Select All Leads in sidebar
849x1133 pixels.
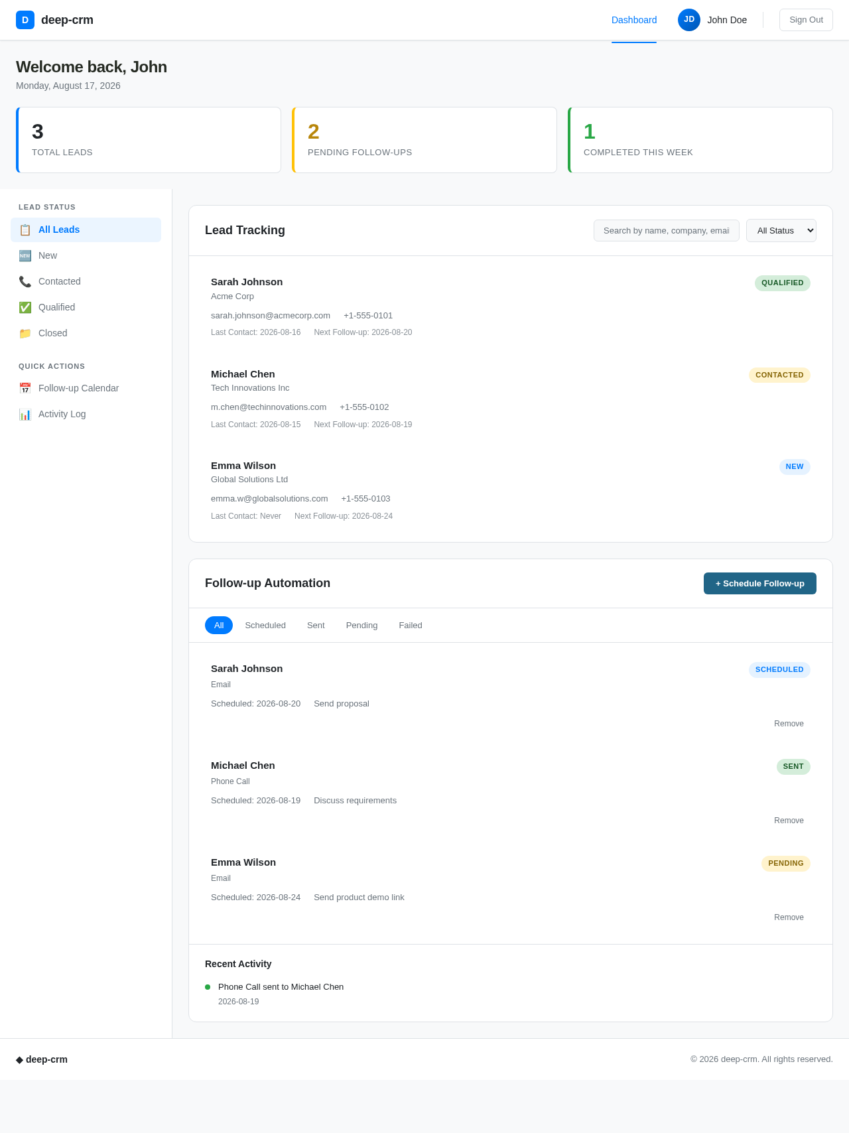point(86,230)
